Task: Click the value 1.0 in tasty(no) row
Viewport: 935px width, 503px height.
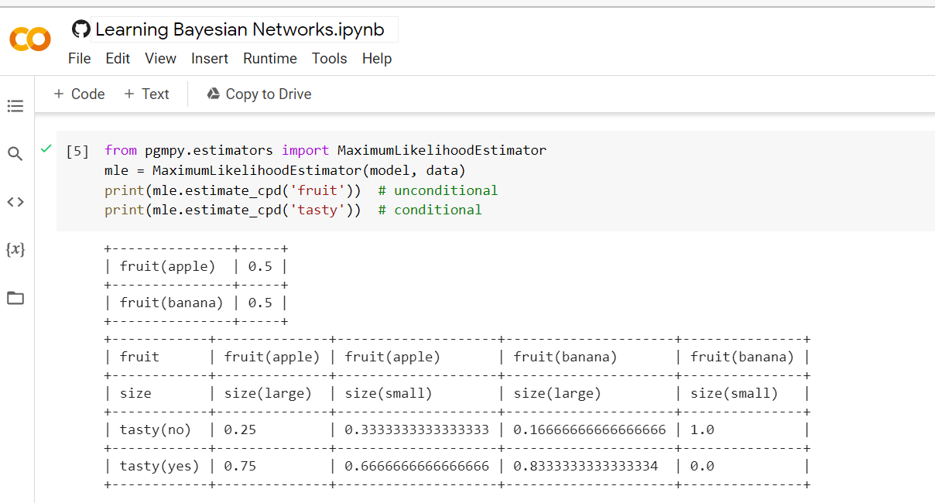Action: [702, 429]
